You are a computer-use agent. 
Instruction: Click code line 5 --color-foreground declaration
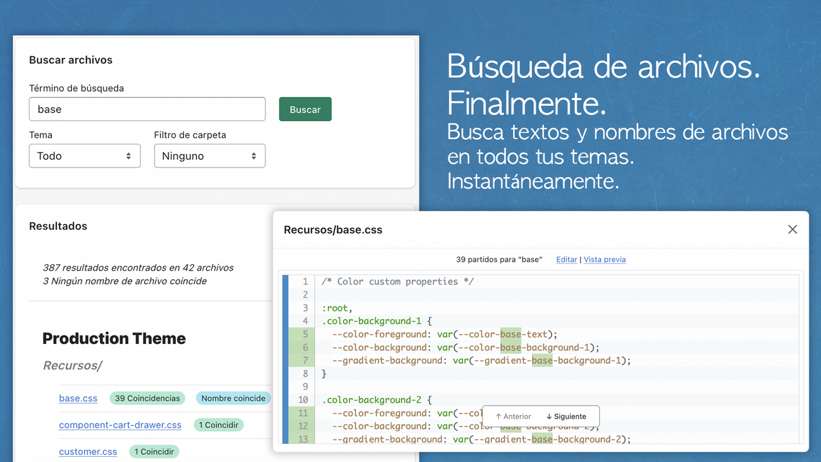click(444, 334)
